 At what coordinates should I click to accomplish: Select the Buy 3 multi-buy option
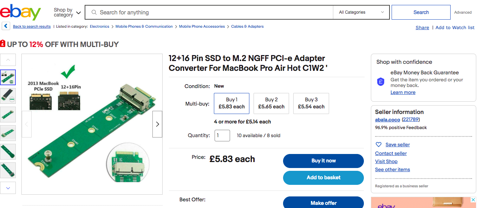coord(311,103)
